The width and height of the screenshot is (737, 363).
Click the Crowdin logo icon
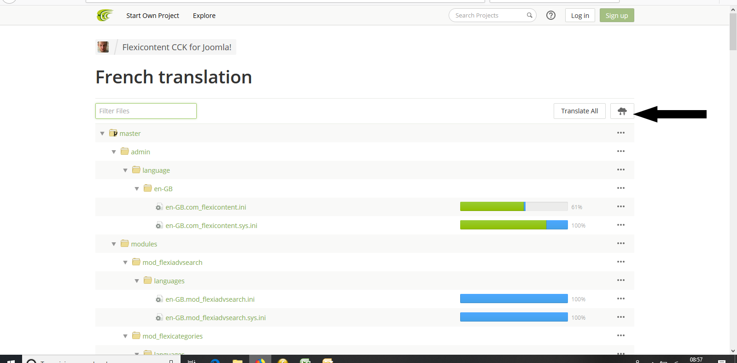(105, 15)
